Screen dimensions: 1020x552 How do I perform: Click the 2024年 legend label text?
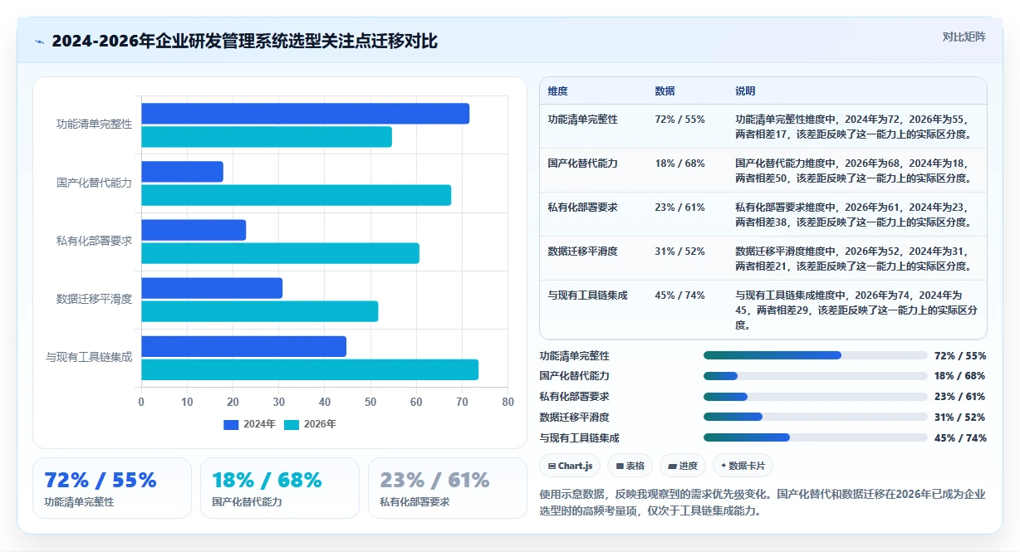(x=259, y=424)
